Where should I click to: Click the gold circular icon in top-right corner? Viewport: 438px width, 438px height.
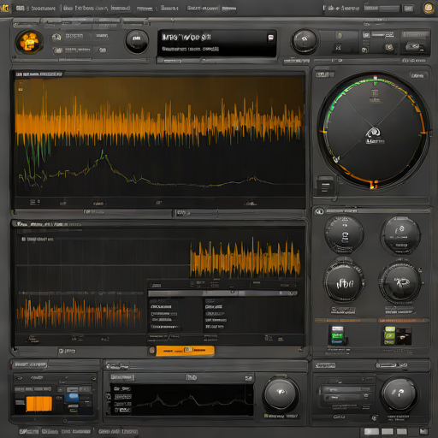tap(429, 8)
